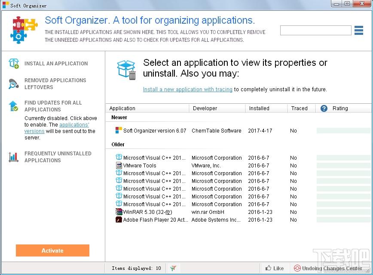The image size is (373, 275).
Task: Open Removed Applications Leftovers section
Action: tap(55, 84)
